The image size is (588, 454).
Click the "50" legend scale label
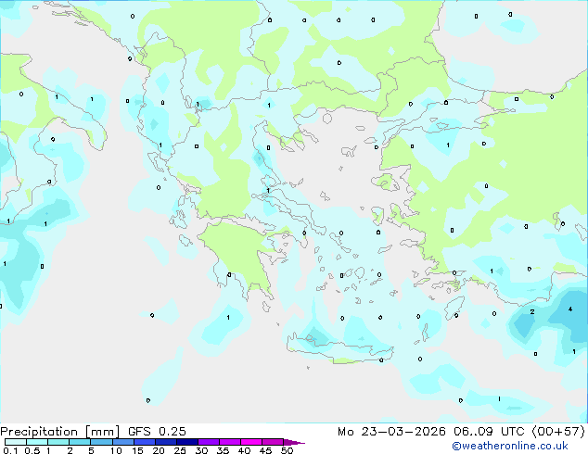[287, 450]
